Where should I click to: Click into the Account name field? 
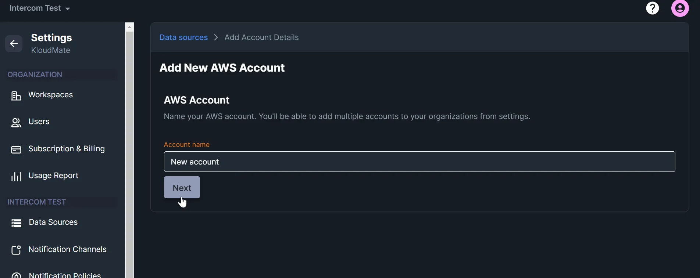click(419, 162)
